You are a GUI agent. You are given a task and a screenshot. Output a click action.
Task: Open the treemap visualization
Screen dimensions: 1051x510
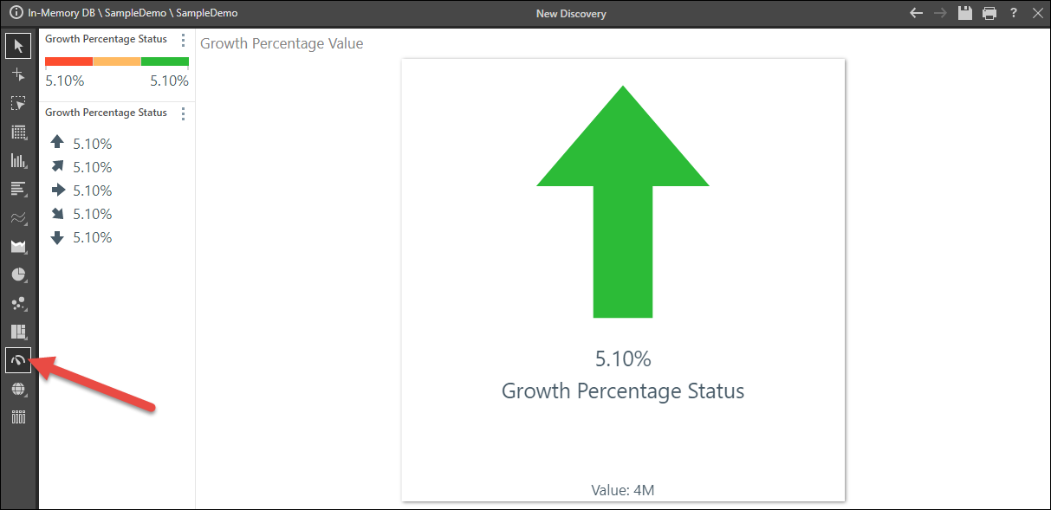tap(18, 332)
